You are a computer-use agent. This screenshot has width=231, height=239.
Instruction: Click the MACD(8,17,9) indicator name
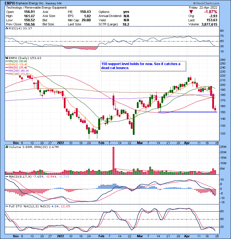tap(20, 177)
